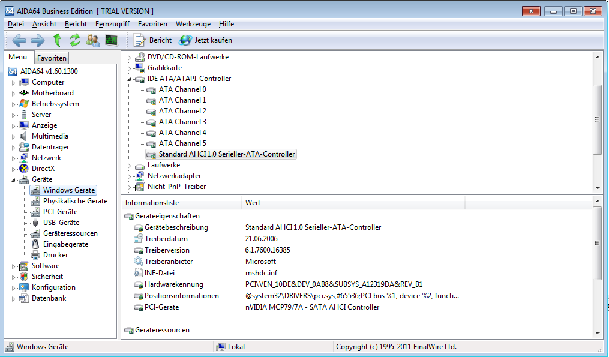Select the Datenbank icon in tree
This screenshot has width=609, height=357.
[x=24, y=298]
